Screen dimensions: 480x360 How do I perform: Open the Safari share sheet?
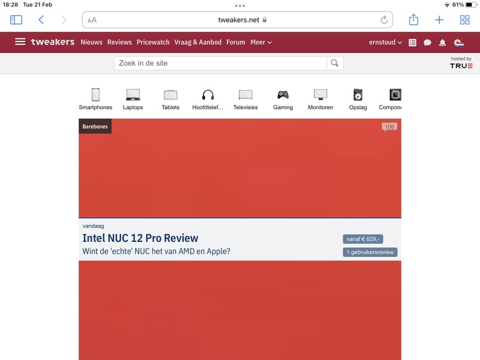413,19
